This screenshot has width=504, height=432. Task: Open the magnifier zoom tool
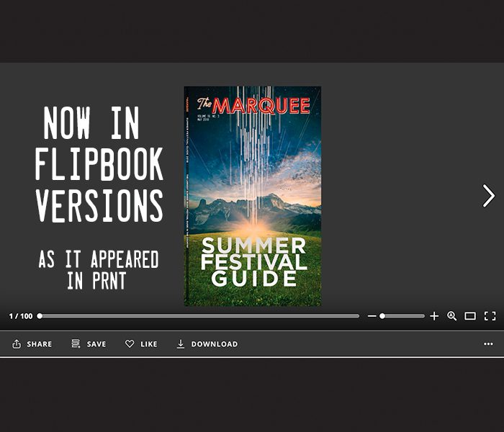(452, 316)
